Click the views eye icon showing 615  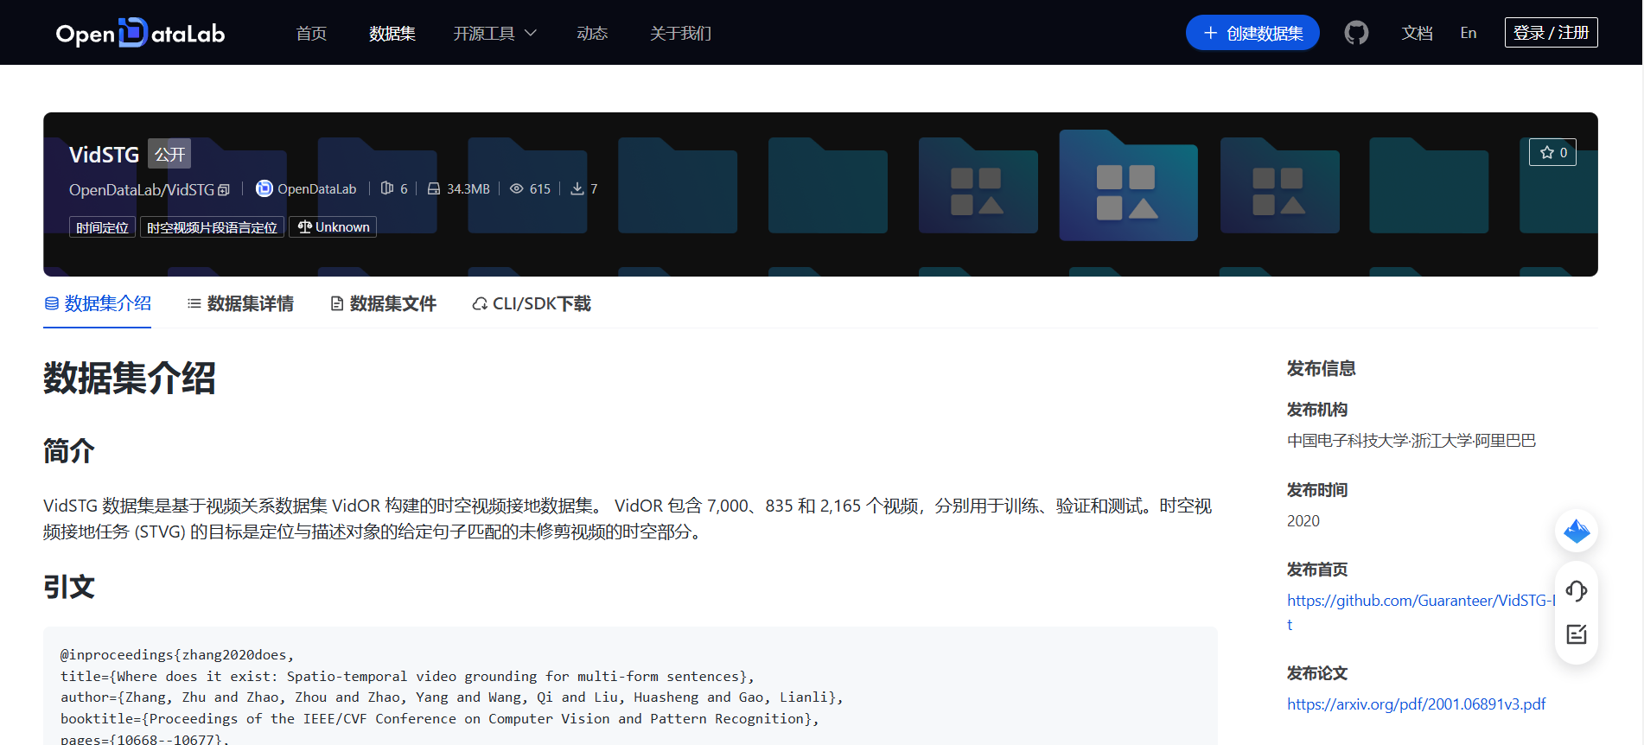coord(516,188)
